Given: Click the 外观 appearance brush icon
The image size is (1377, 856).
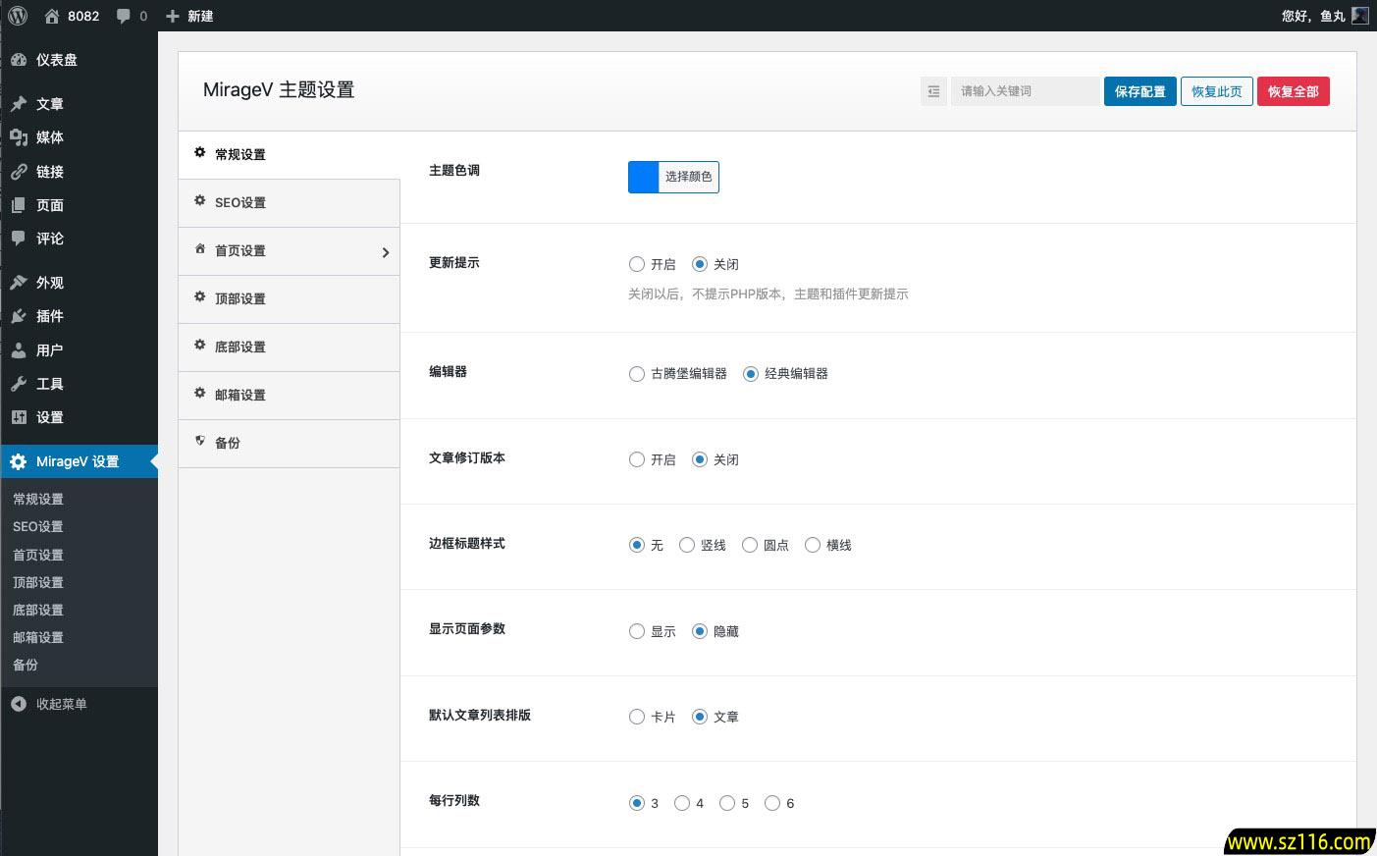Looking at the screenshot, I should coord(19,283).
